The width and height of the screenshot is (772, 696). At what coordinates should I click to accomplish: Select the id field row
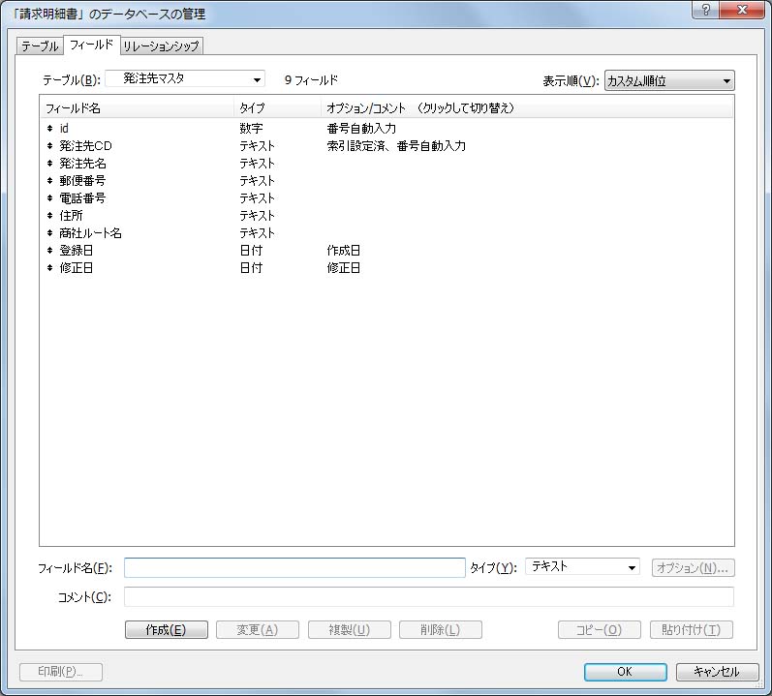point(386,129)
